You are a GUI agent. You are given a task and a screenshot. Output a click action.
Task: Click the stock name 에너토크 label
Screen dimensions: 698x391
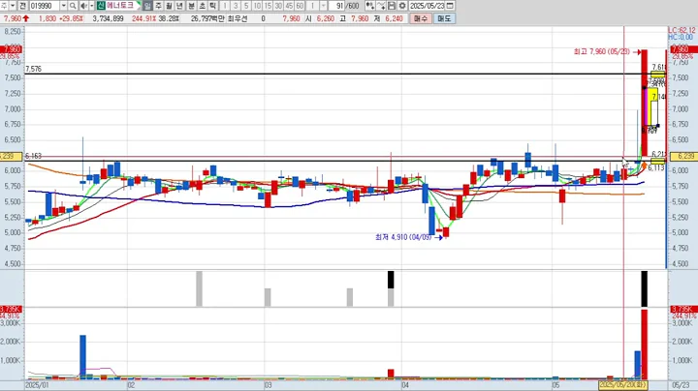120,6
